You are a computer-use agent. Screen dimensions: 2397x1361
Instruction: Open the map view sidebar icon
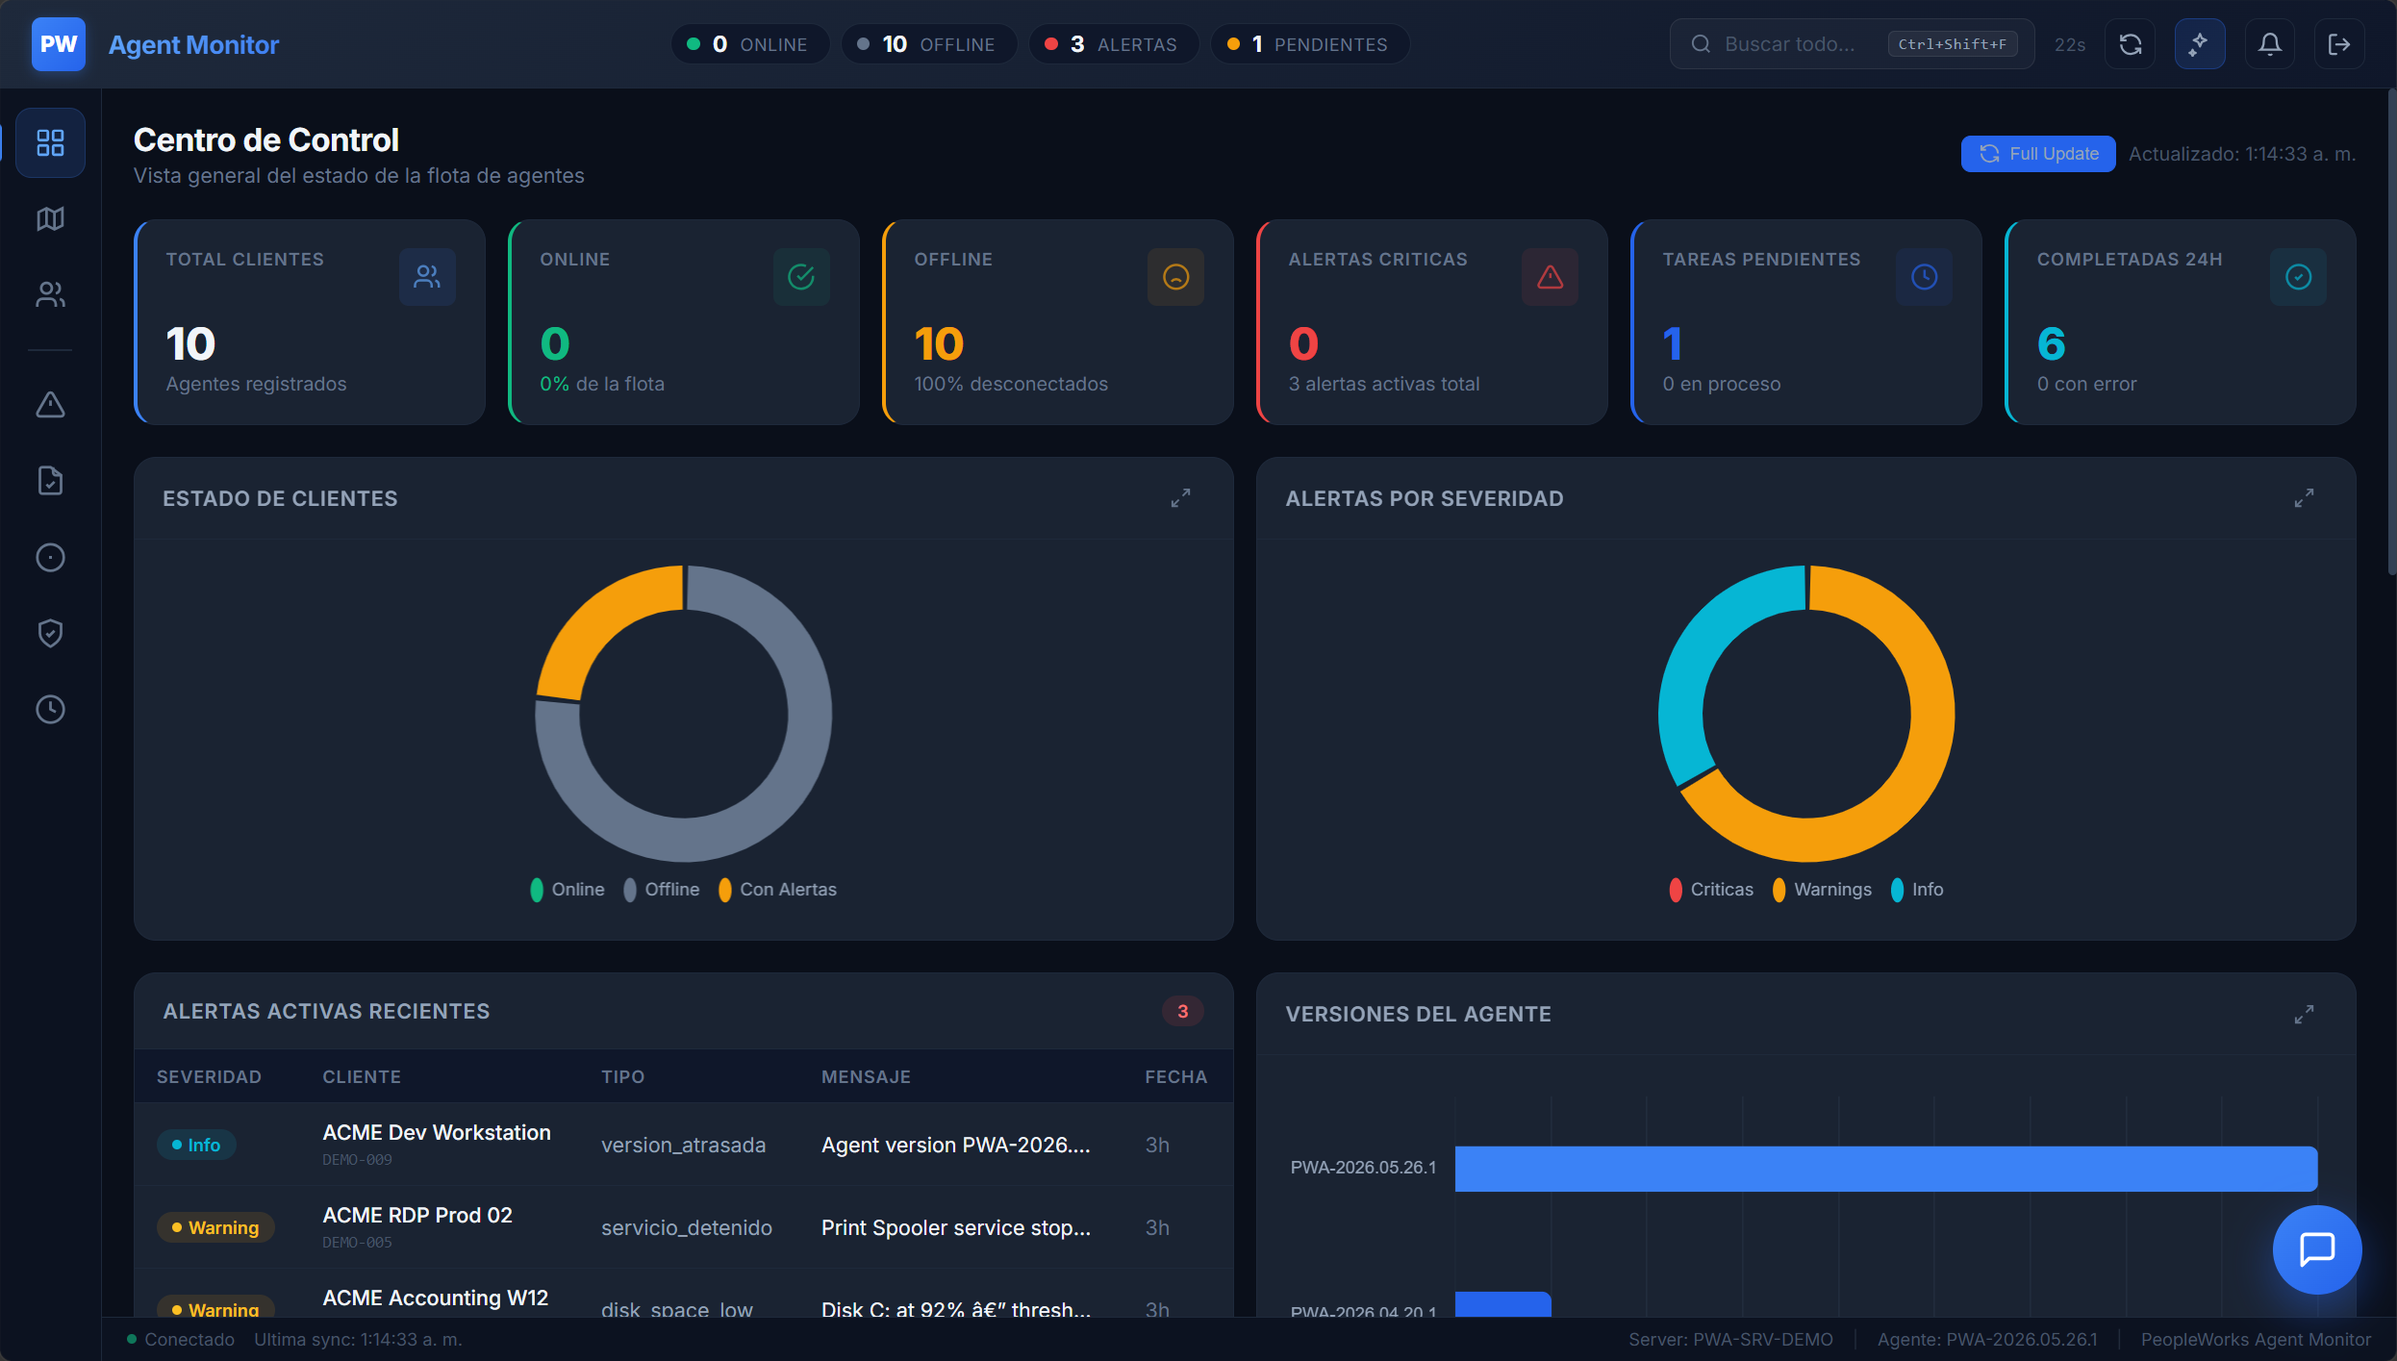50,219
